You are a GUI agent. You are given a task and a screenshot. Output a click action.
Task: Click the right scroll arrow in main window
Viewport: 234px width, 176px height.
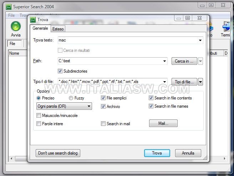coord(225,158)
